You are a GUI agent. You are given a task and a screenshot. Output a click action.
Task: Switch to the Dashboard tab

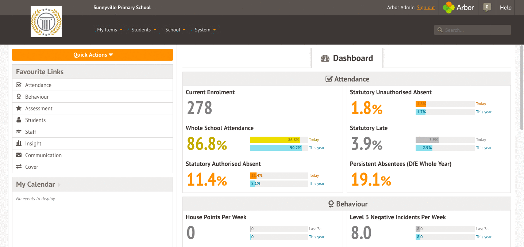347,58
